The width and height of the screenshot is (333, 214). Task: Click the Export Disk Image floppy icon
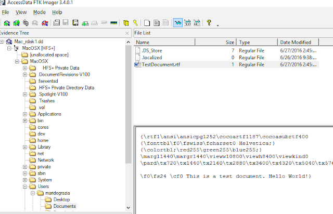click(66, 22)
